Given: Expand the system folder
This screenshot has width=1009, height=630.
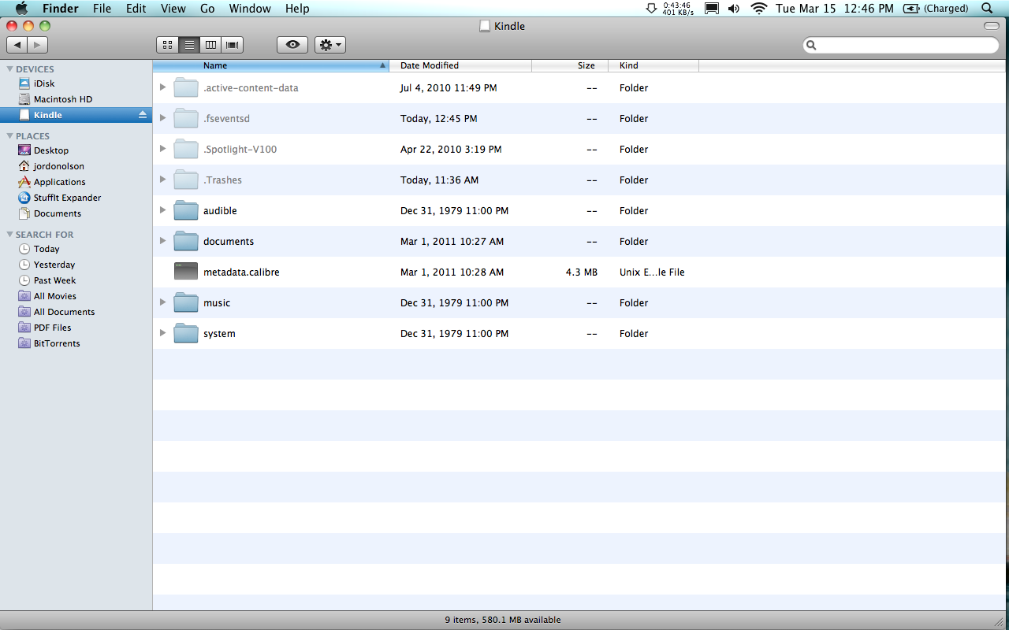Looking at the screenshot, I should (163, 333).
